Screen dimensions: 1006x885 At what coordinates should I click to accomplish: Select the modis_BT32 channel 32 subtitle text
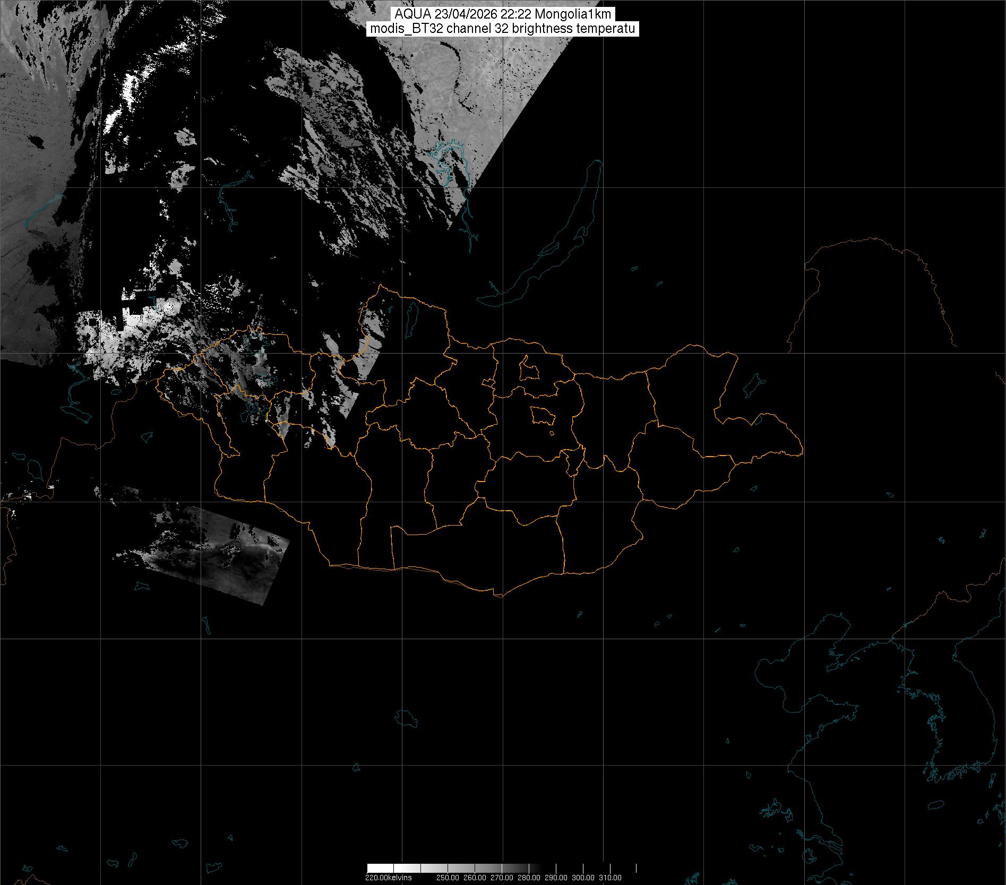tap(502, 29)
